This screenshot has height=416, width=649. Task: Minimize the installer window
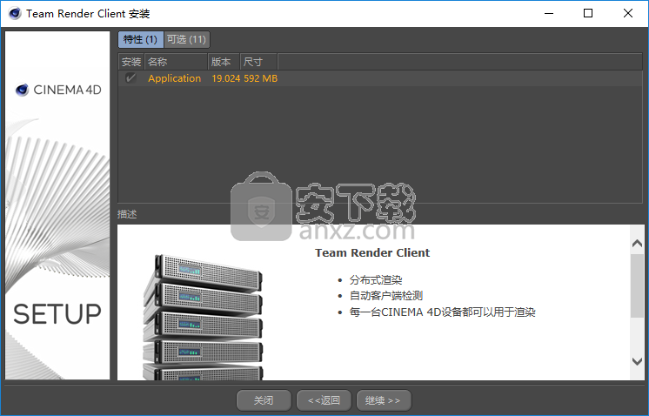coord(549,13)
